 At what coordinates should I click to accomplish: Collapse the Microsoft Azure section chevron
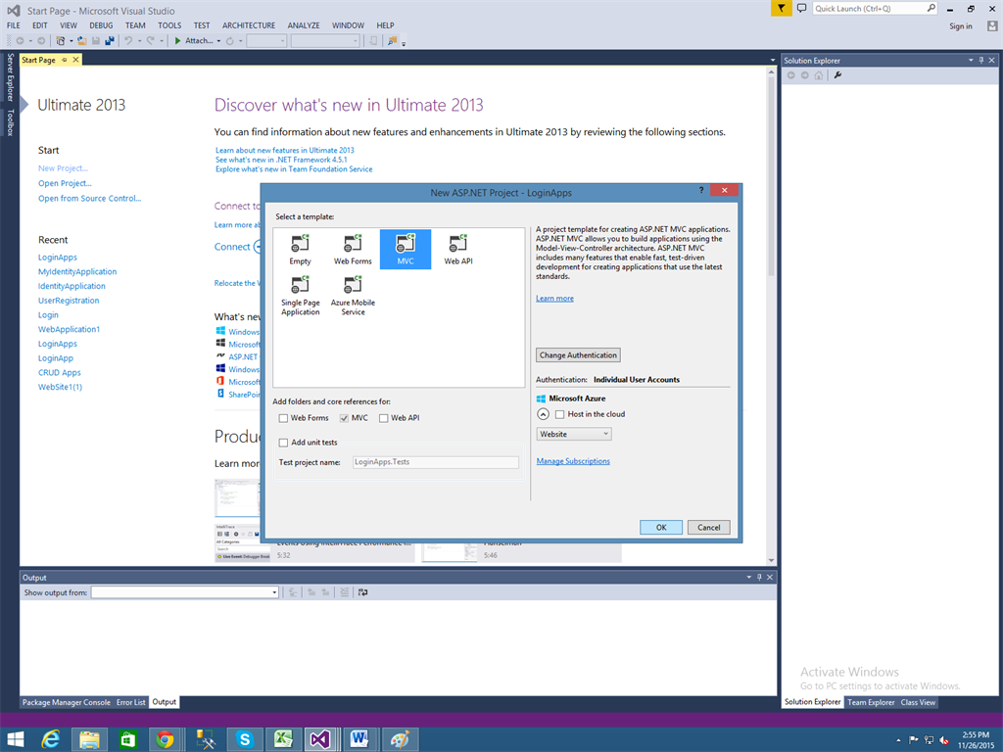click(543, 414)
